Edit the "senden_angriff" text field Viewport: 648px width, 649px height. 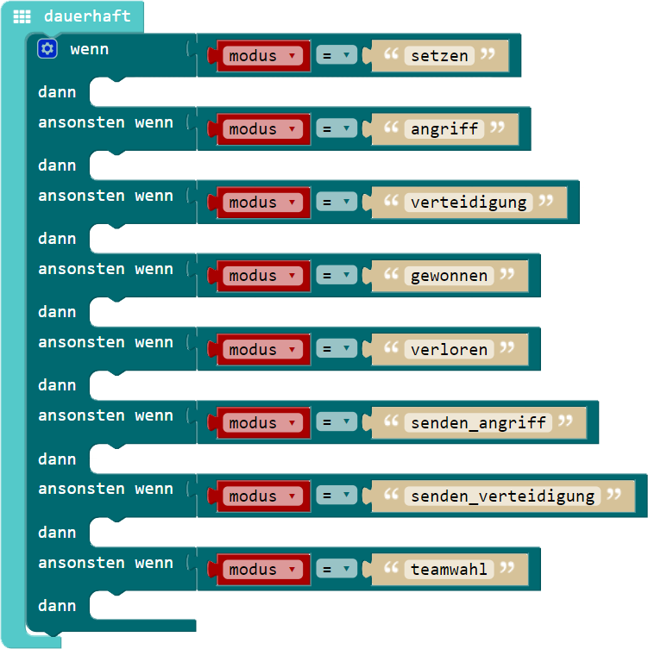[x=478, y=423]
